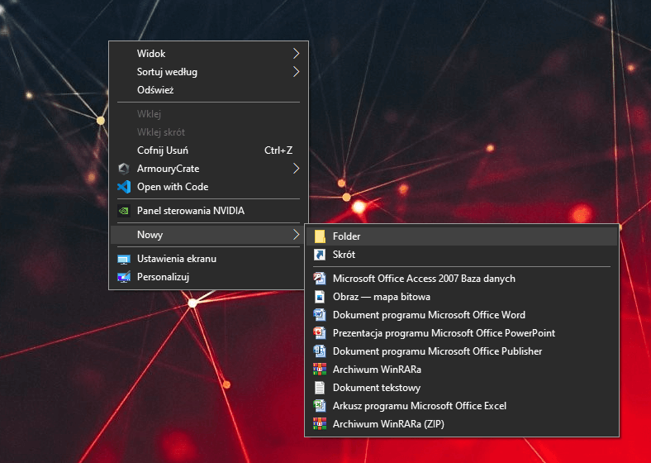Create Prezentacja programu Microsoft Office PowerPoint

coord(462,333)
